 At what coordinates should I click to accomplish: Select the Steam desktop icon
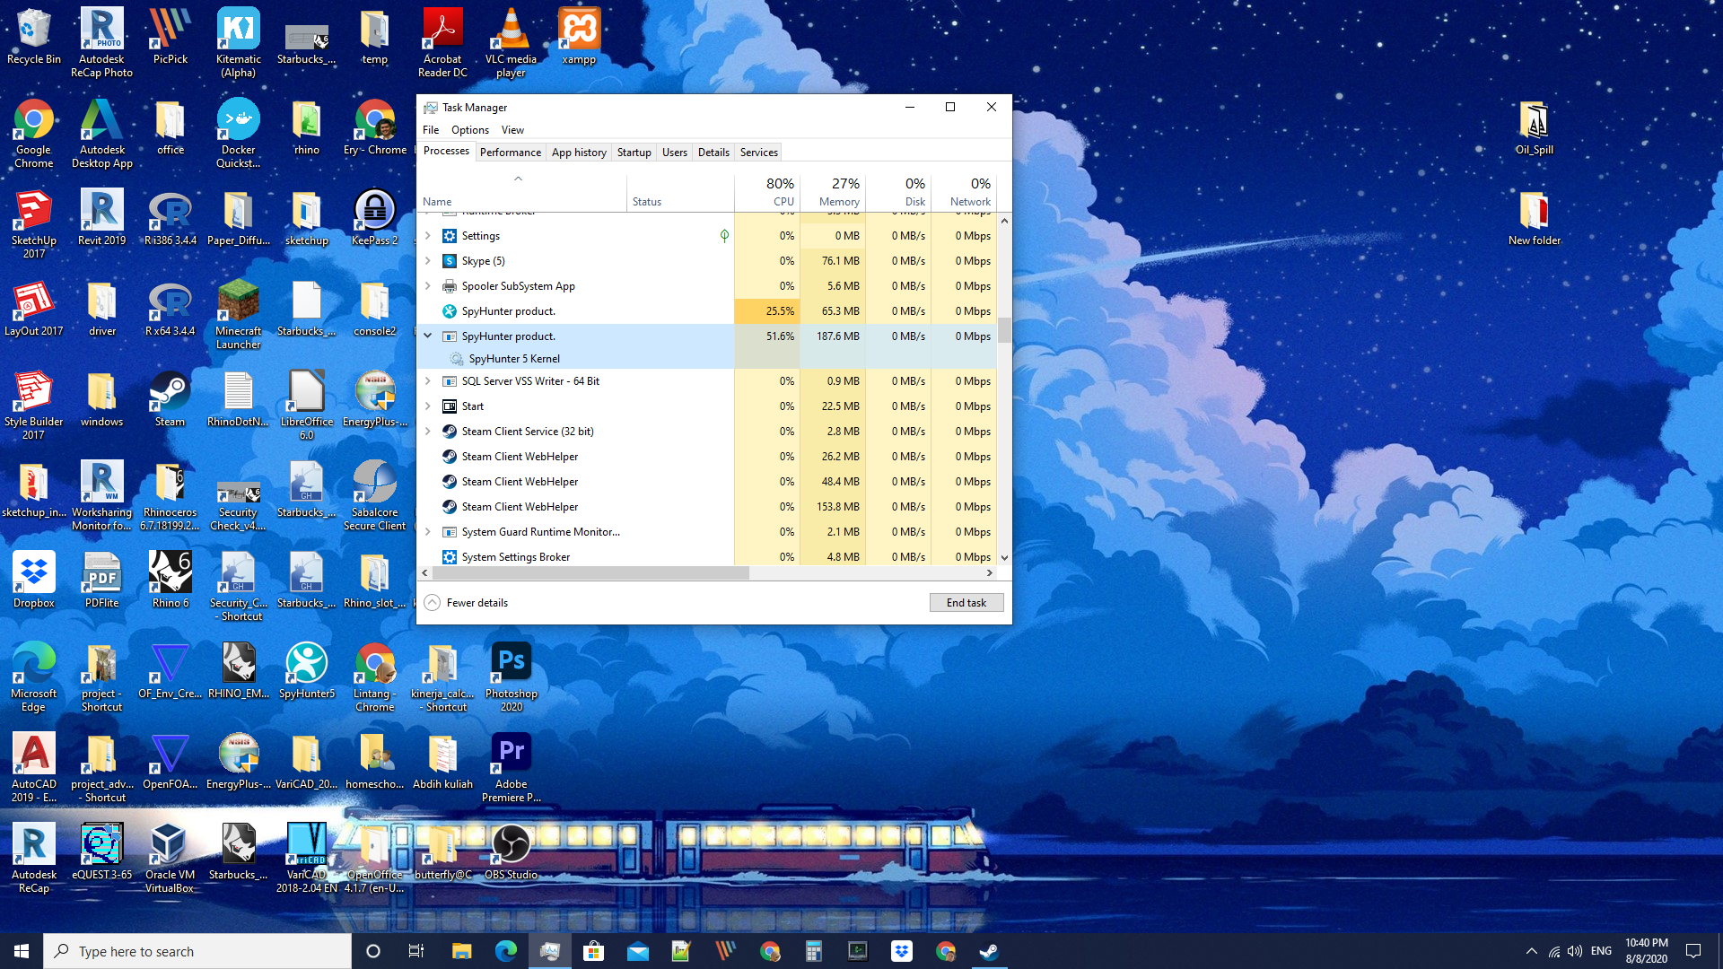170,399
